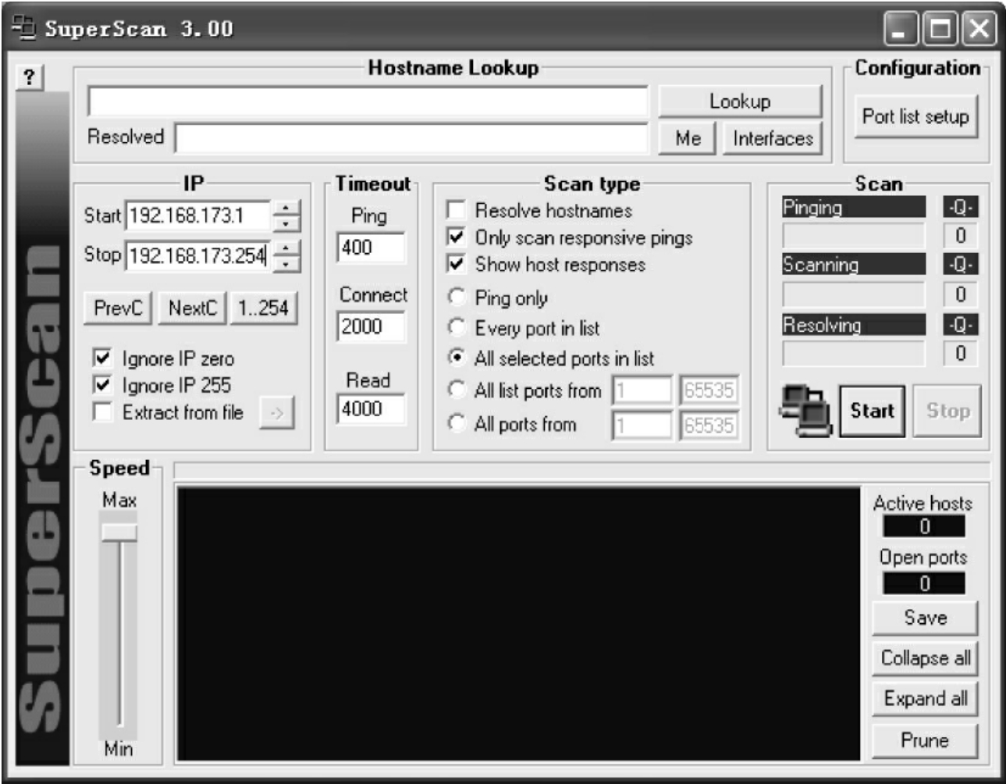Select Every port in list option
The image size is (1006, 784).
pos(457,327)
